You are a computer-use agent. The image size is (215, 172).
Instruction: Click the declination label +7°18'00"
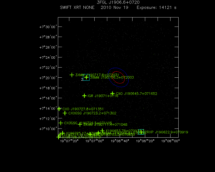[48, 88]
